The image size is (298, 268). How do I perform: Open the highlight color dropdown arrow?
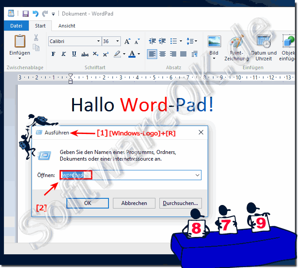(x=124, y=54)
